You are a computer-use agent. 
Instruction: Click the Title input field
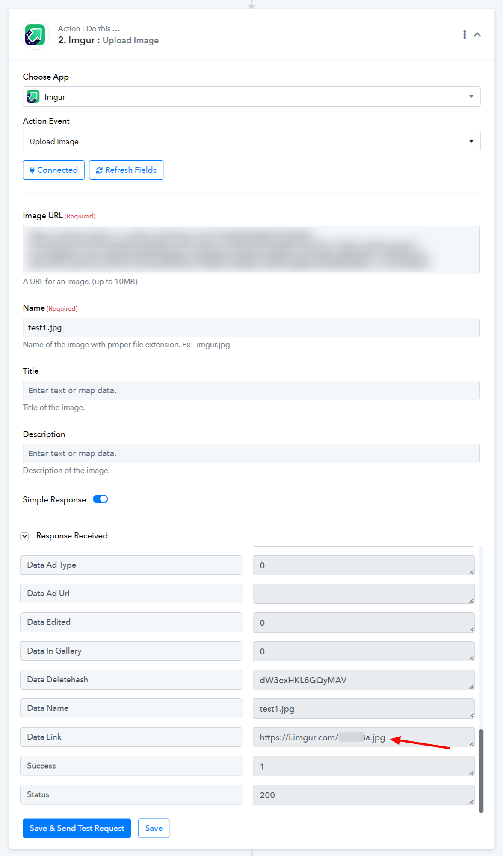point(251,391)
